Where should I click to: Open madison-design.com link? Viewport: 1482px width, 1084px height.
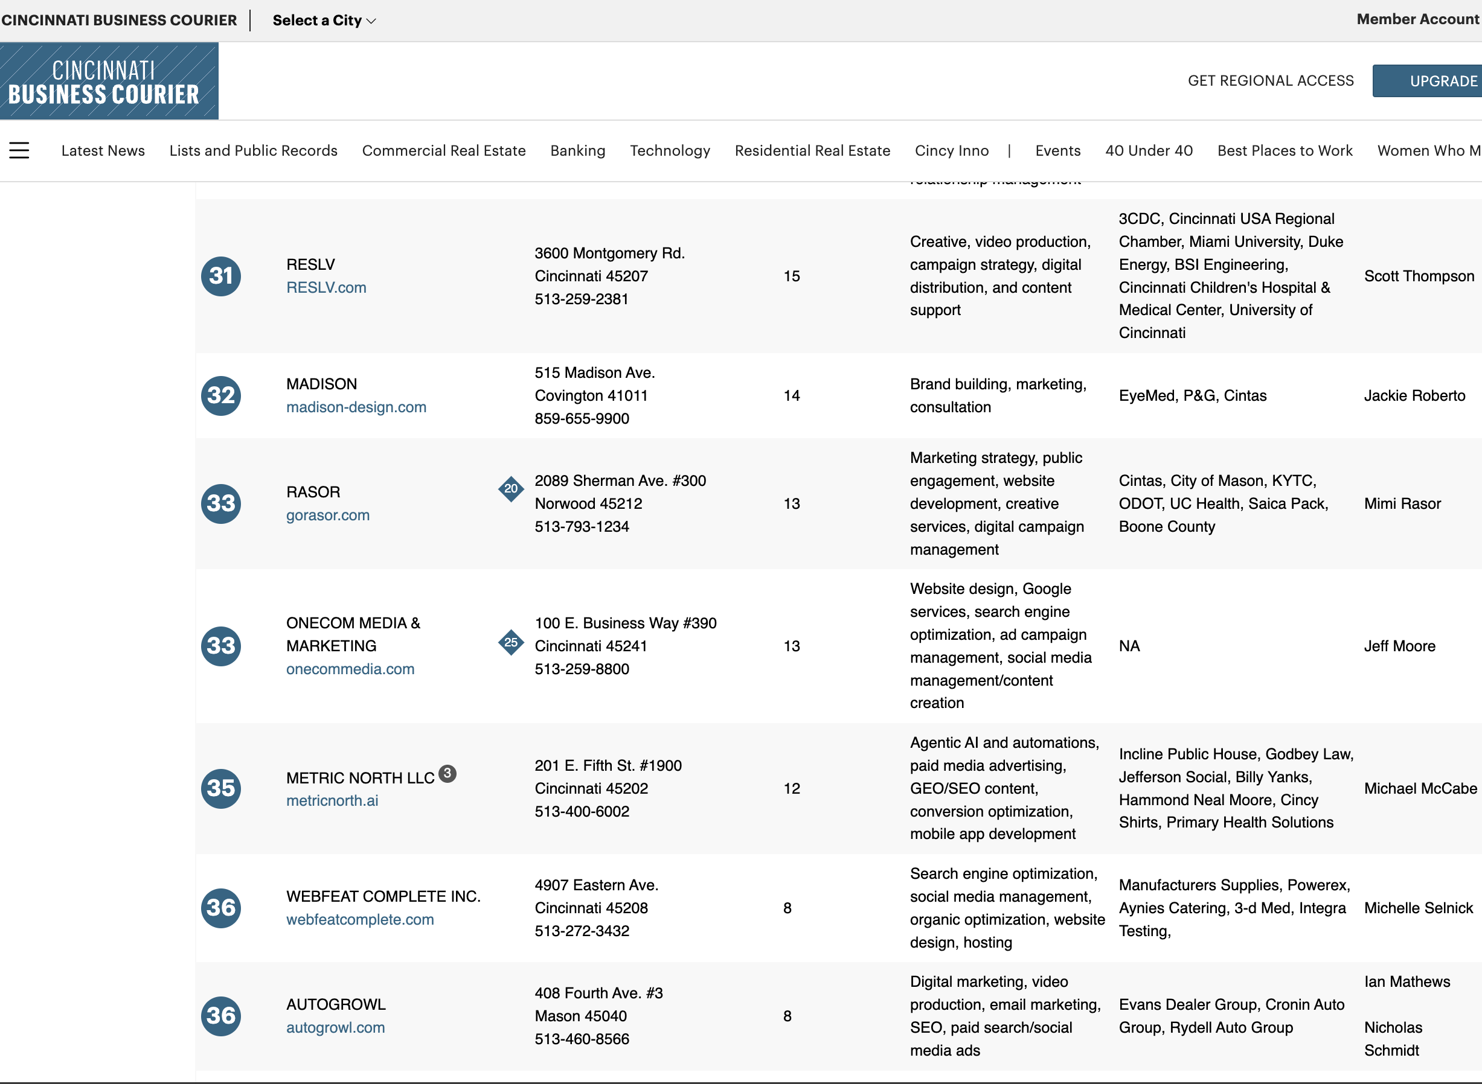[356, 407]
